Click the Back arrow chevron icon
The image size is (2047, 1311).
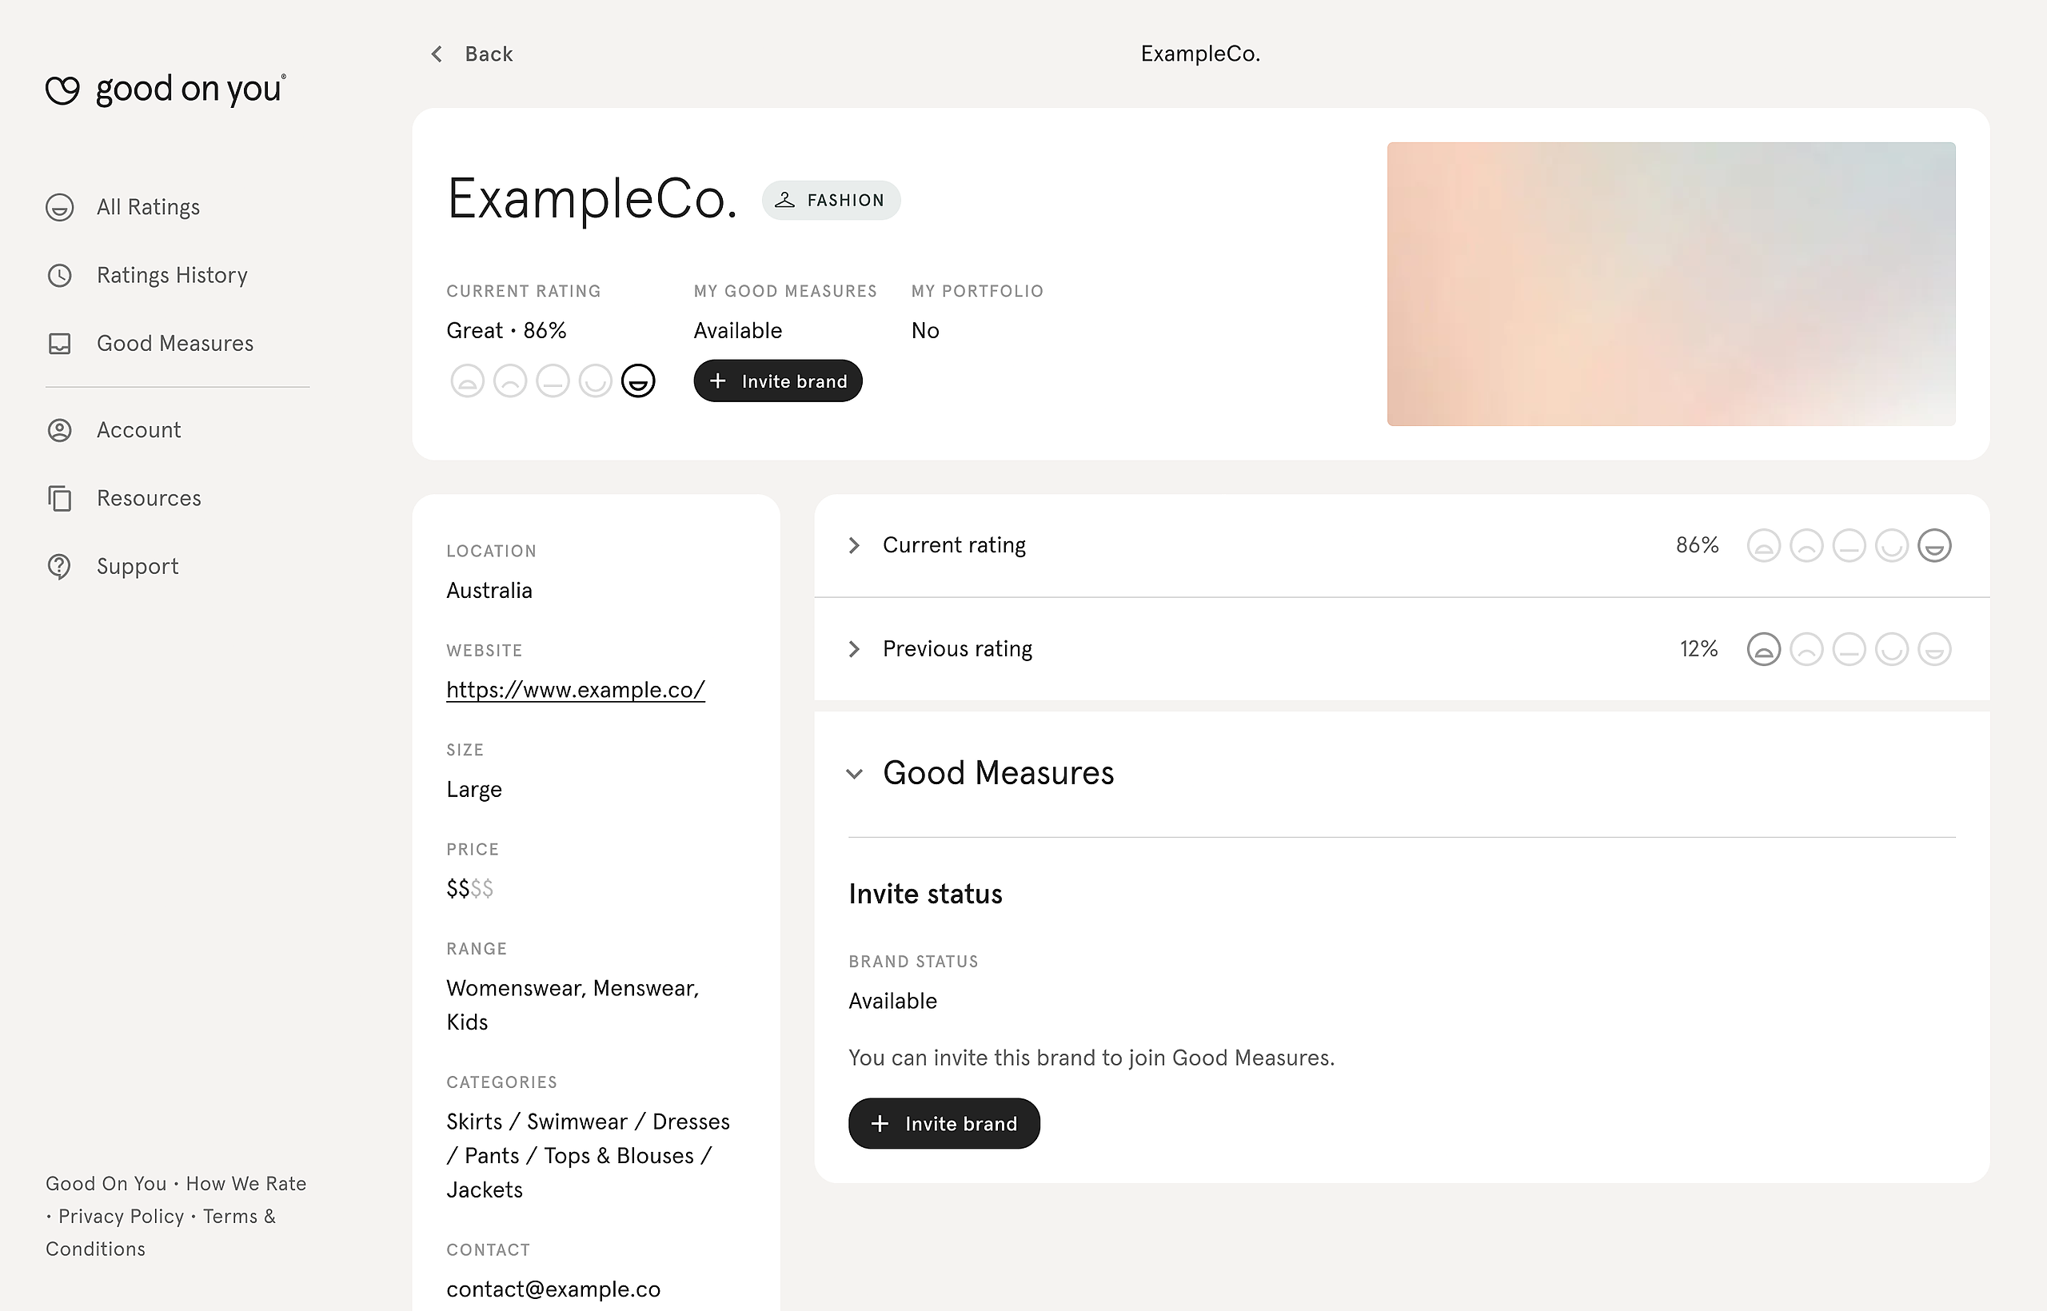point(437,54)
